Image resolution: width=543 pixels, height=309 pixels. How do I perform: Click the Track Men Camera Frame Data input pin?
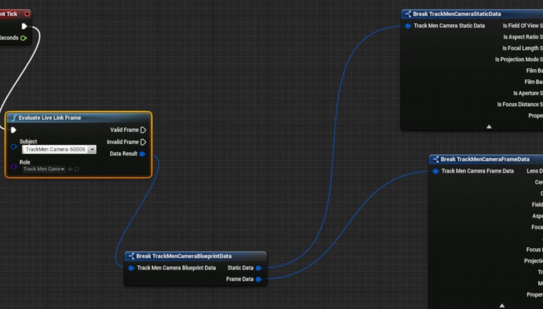[x=436, y=171]
